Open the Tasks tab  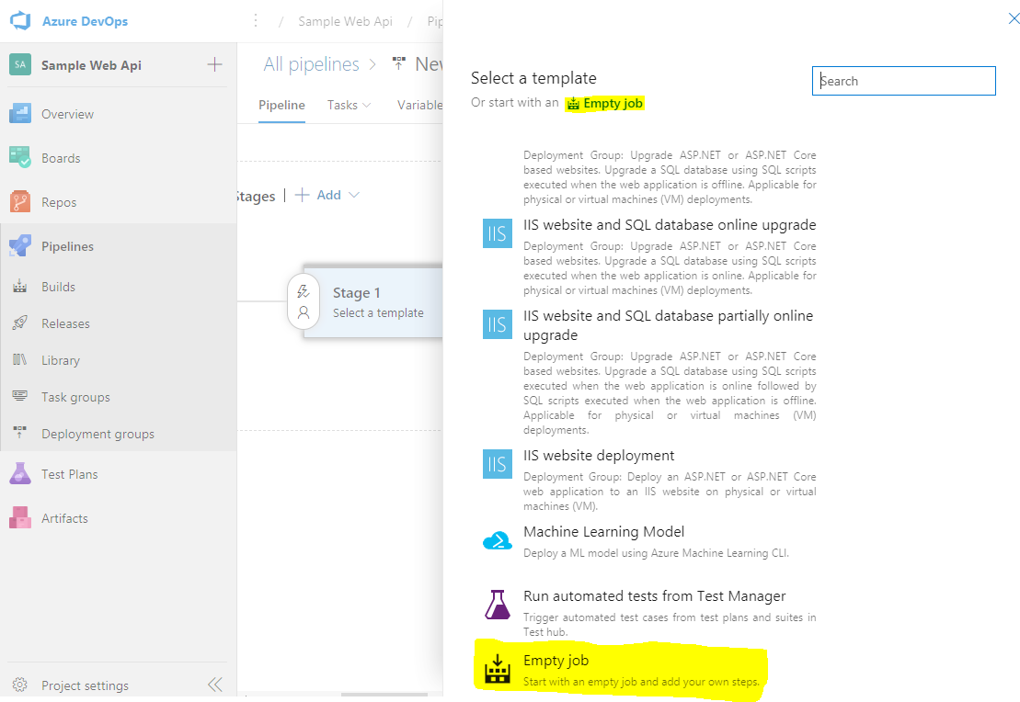[x=342, y=106]
